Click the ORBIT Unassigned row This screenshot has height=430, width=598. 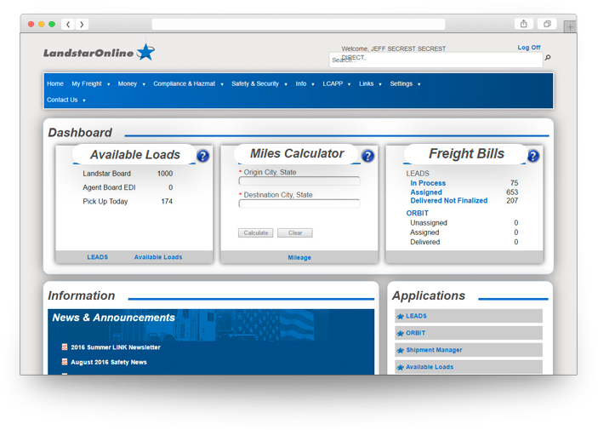tap(464, 222)
